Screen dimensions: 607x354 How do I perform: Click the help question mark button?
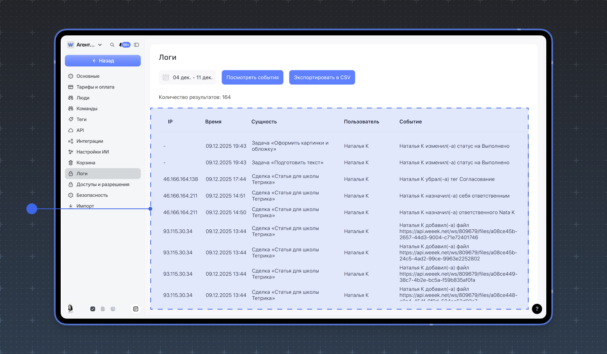pos(537,309)
